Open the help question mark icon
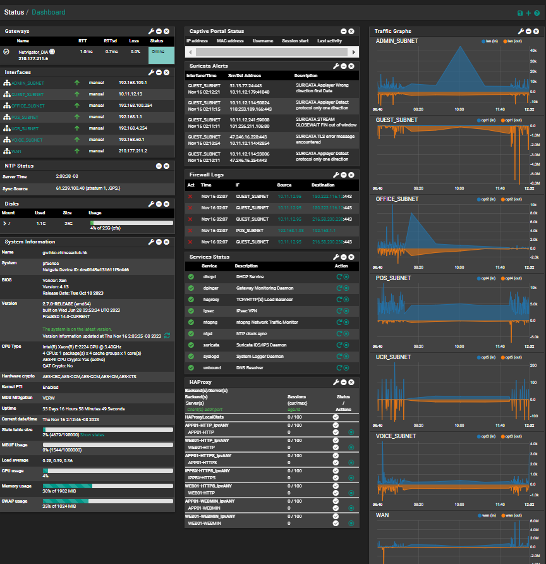Image resolution: width=546 pixels, height=564 pixels. tap(537, 13)
